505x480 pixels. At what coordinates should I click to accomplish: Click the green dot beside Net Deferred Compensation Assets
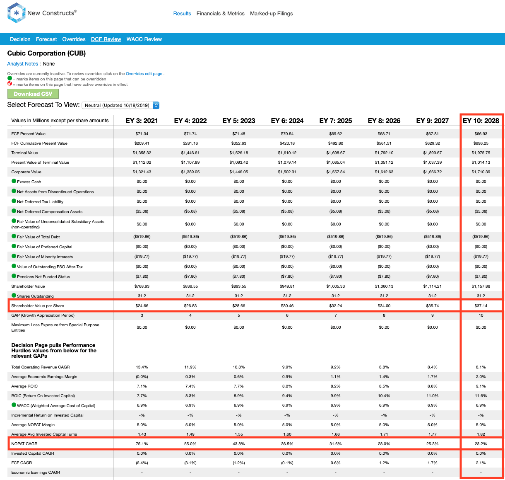pos(14,211)
